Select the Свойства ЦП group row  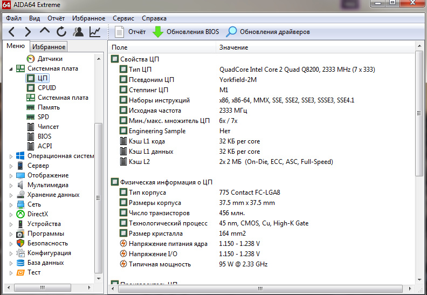(x=261, y=59)
